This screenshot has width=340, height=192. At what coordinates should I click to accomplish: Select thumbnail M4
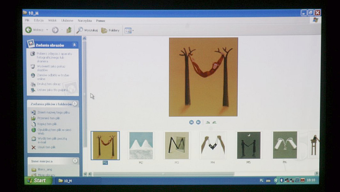(x=213, y=145)
